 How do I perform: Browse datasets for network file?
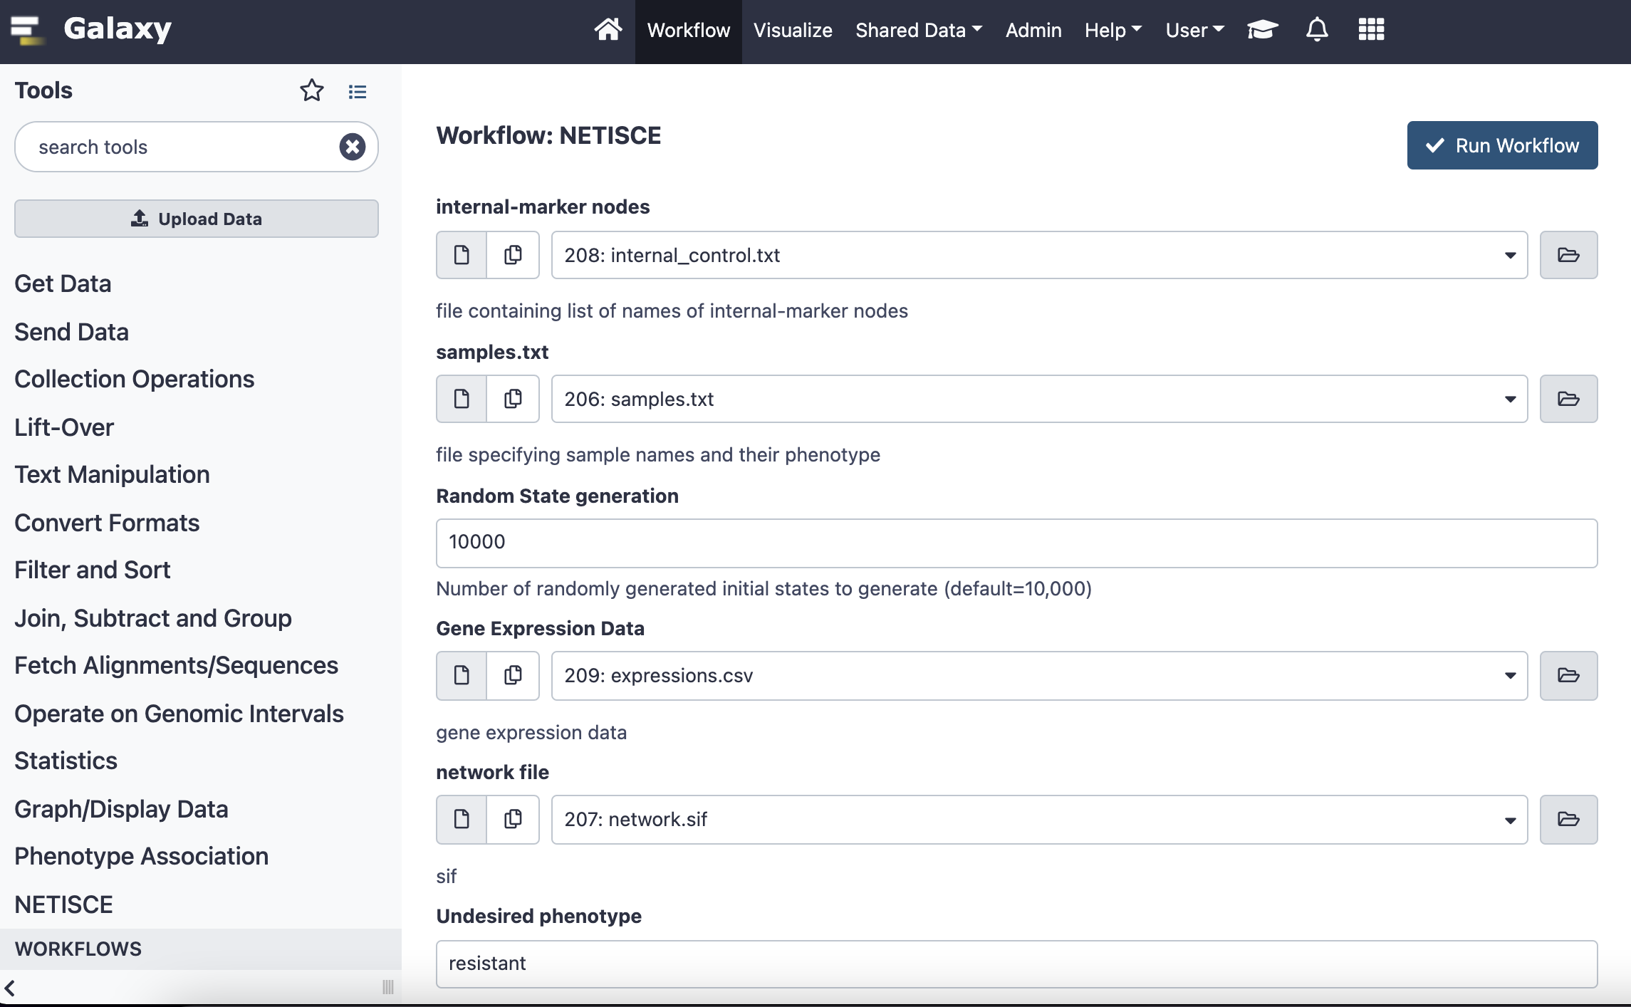[1568, 819]
